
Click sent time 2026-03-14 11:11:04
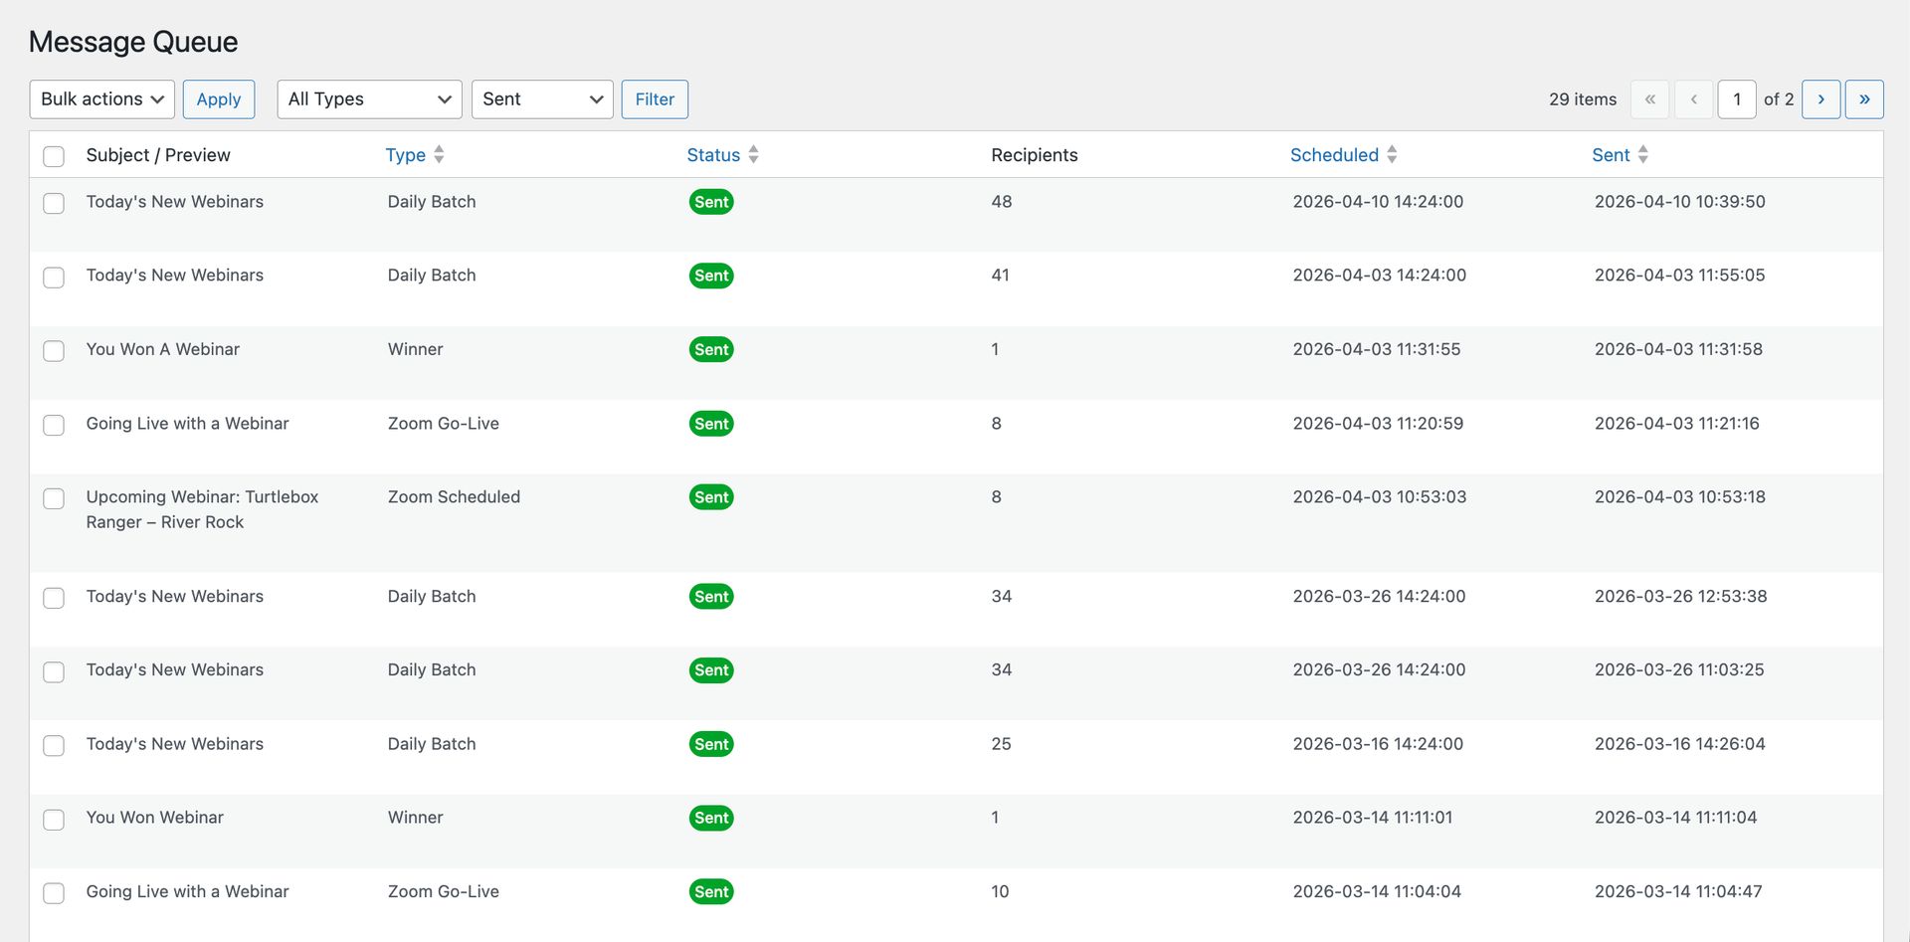(x=1676, y=818)
